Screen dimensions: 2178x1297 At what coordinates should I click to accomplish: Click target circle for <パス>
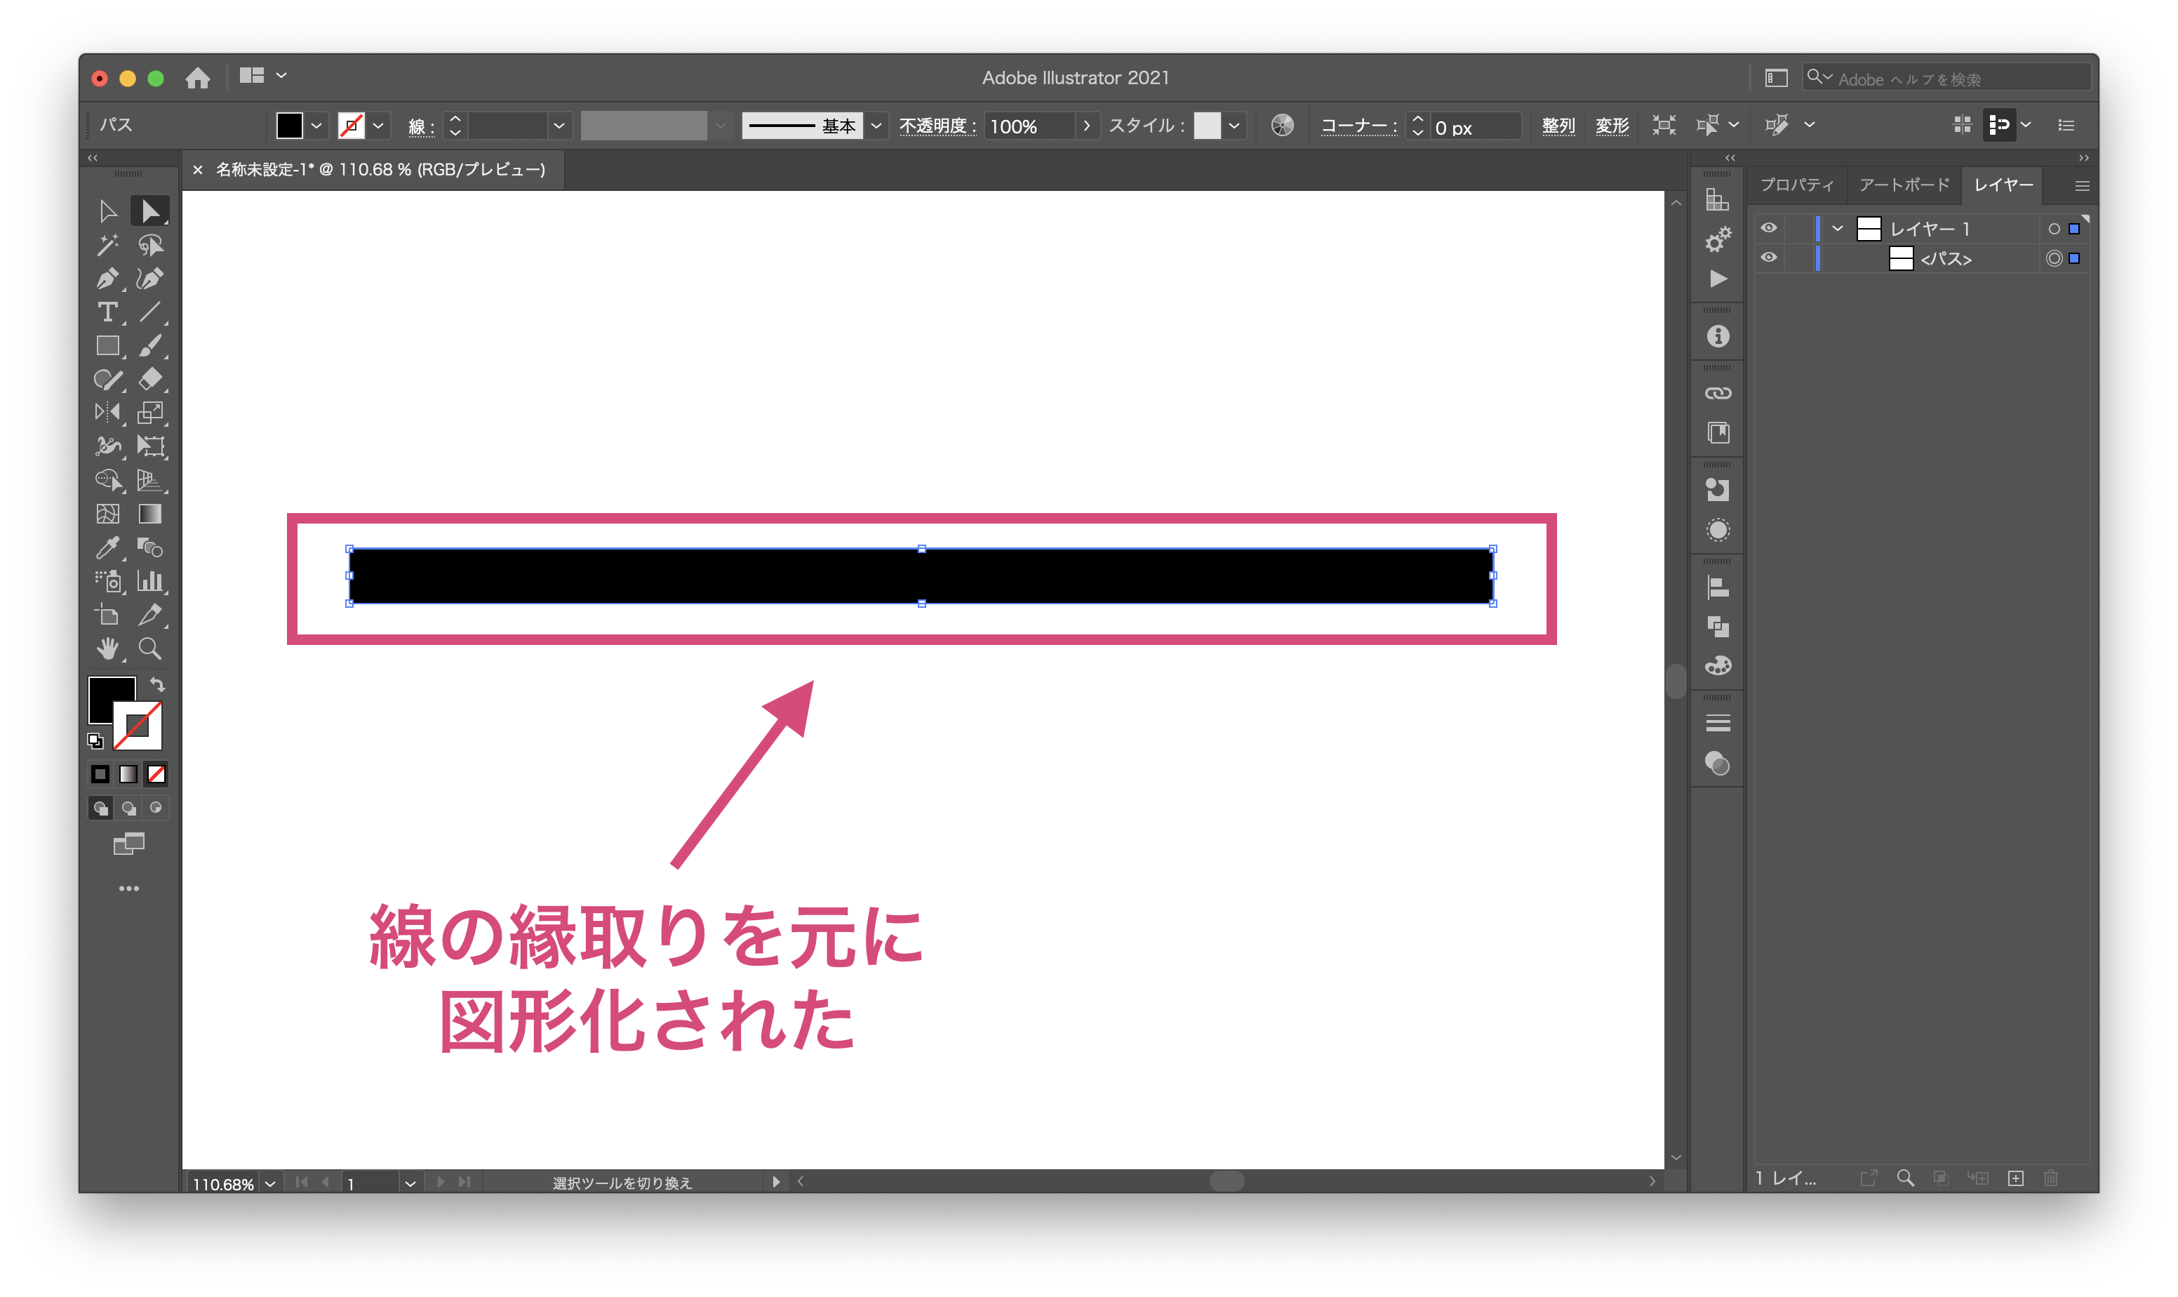[x=2054, y=259]
